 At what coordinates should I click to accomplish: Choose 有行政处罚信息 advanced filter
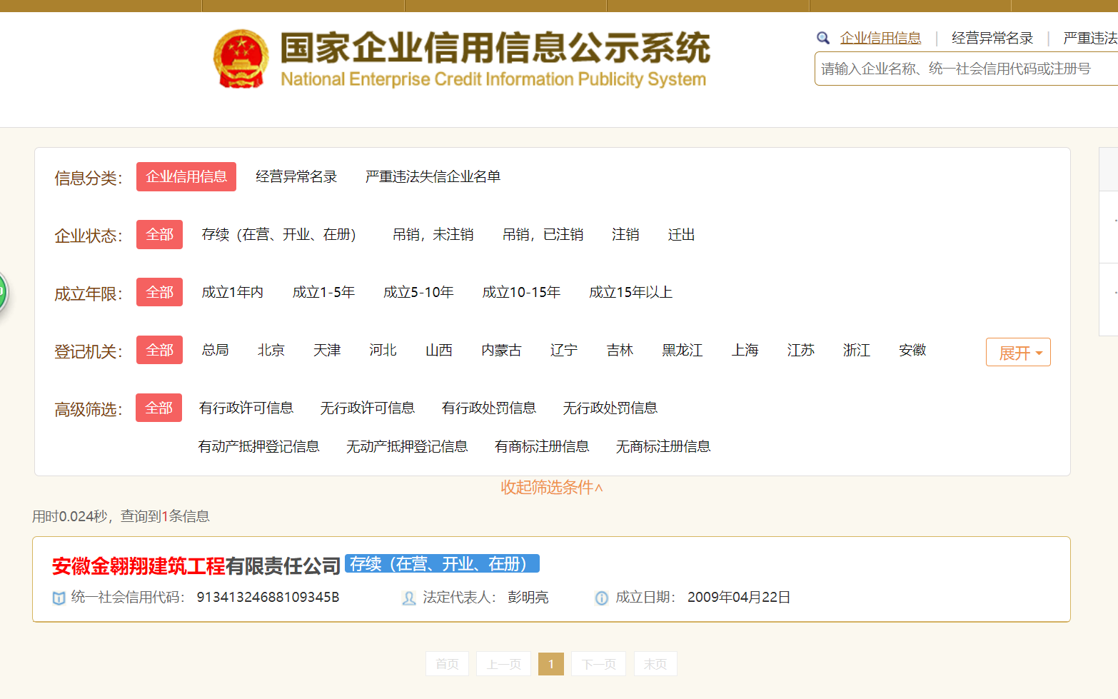click(x=488, y=408)
